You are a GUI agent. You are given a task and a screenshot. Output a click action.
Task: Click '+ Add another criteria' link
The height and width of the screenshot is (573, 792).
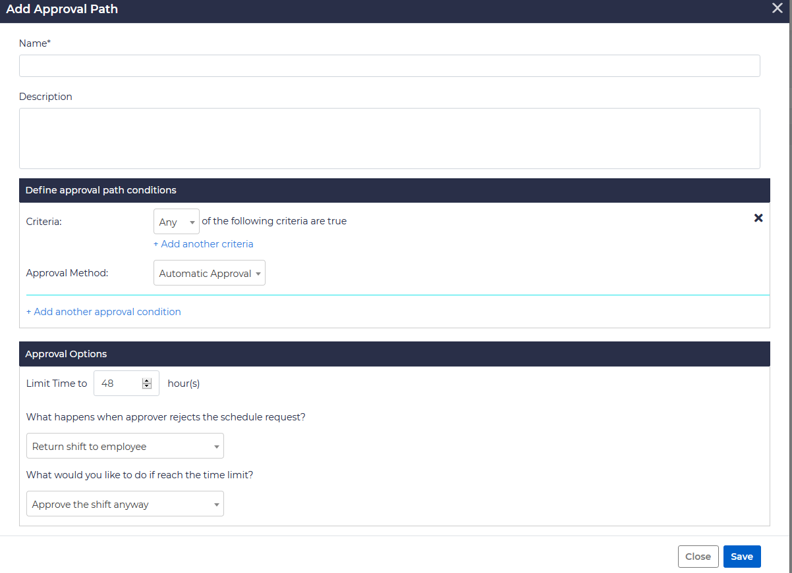click(203, 244)
